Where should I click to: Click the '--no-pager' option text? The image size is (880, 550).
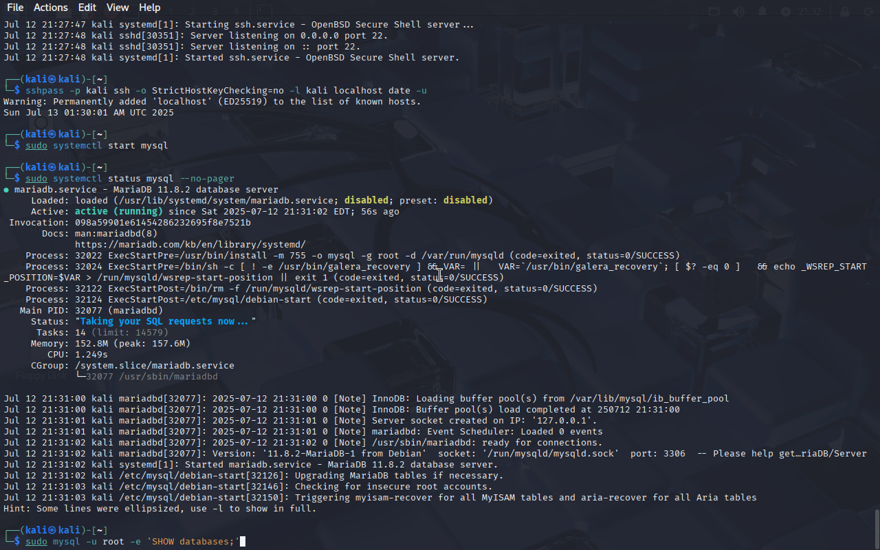(207, 179)
